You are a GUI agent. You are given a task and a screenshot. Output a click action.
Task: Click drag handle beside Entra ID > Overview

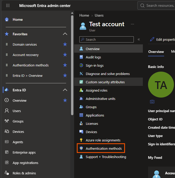point(7,76)
